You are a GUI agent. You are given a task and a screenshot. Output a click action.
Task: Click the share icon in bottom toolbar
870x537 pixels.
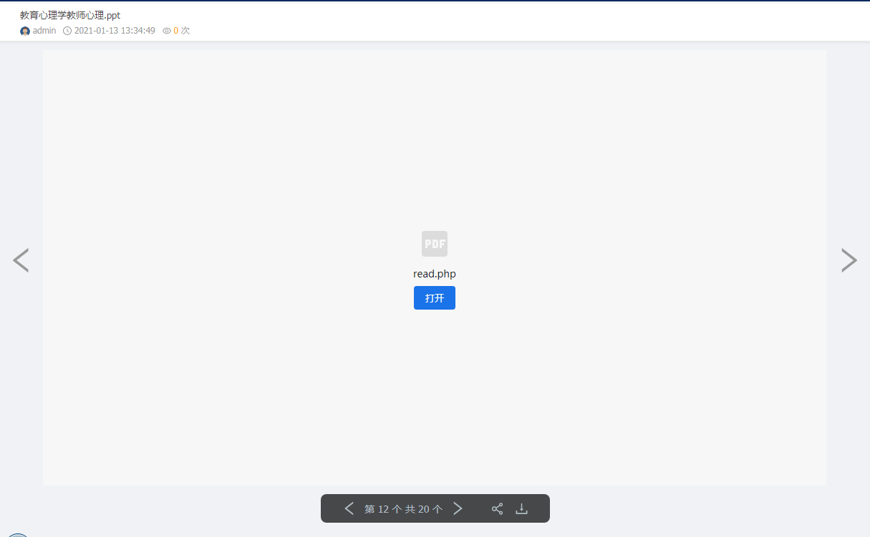[x=497, y=508]
